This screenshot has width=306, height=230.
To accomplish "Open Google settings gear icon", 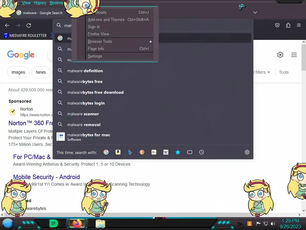I will 280,55.
